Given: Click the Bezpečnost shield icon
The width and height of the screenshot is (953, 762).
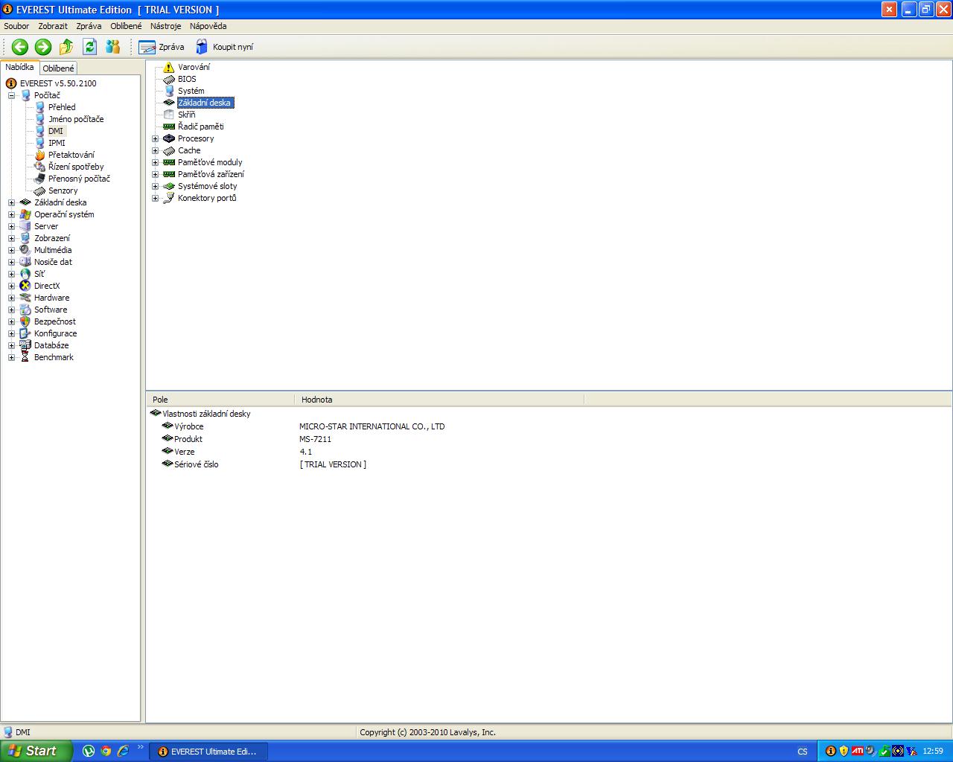Looking at the screenshot, I should (25, 321).
